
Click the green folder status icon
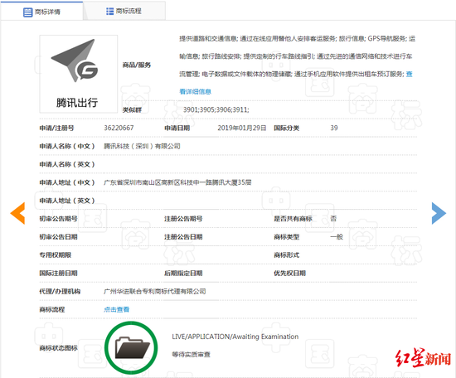pos(131,347)
